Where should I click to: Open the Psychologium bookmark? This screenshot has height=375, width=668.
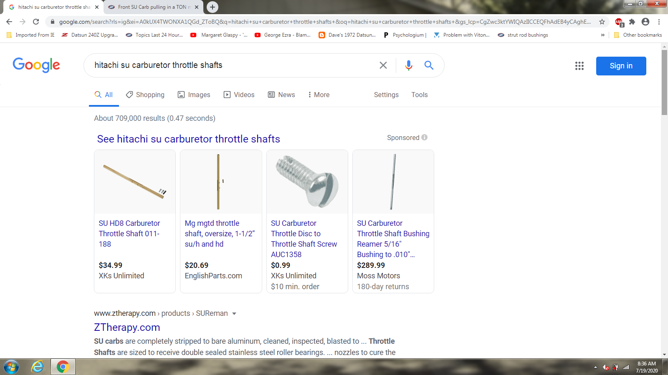405,35
